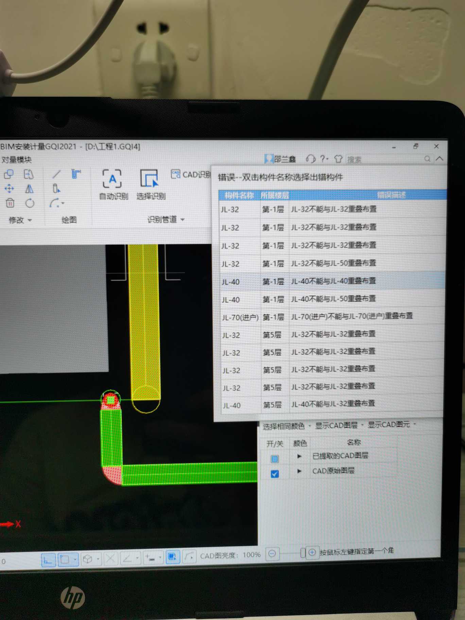Click the red riser node atop the green pipe
Image resolution: width=465 pixels, height=620 pixels.
(111, 400)
